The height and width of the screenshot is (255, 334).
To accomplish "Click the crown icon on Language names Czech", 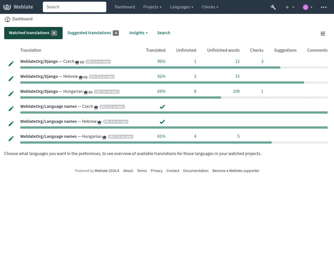I will tap(96, 107).
